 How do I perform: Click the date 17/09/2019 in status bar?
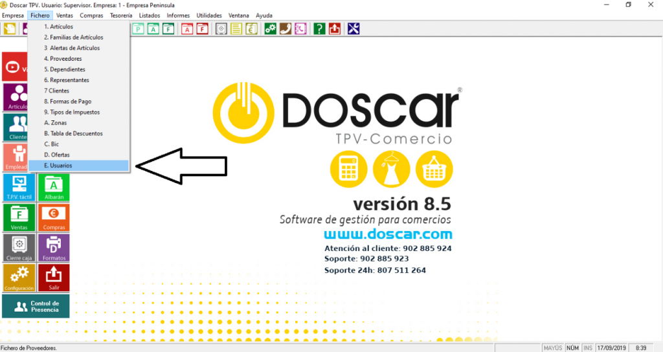[x=611, y=347]
